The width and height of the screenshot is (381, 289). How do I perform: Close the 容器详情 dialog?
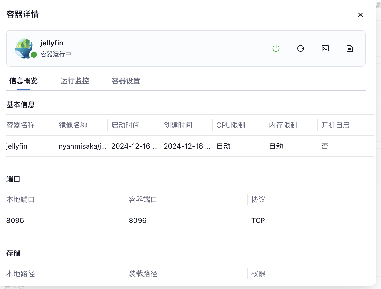point(361,15)
